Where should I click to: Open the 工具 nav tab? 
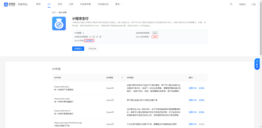click(71, 4)
